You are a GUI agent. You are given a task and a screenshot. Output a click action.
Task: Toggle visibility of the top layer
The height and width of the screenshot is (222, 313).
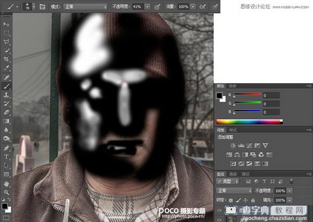[x=219, y=210]
